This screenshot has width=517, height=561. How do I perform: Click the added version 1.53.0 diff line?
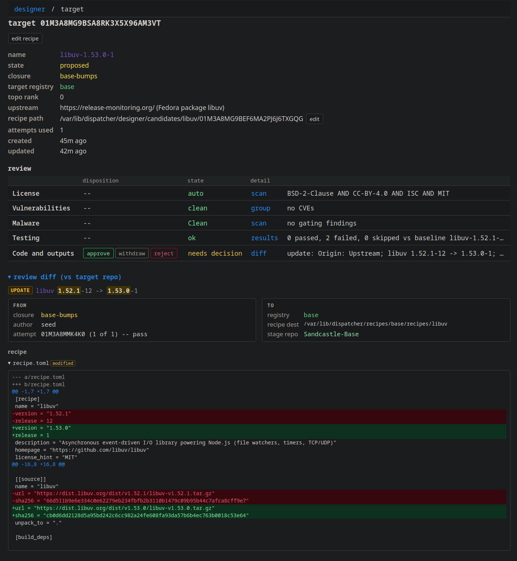259,428
